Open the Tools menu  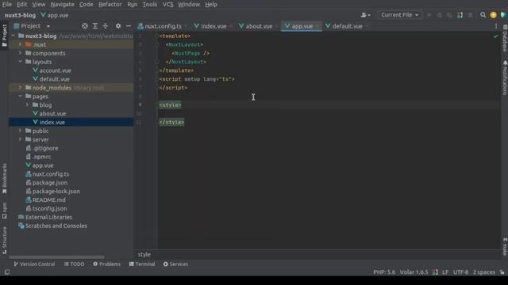[x=150, y=5]
